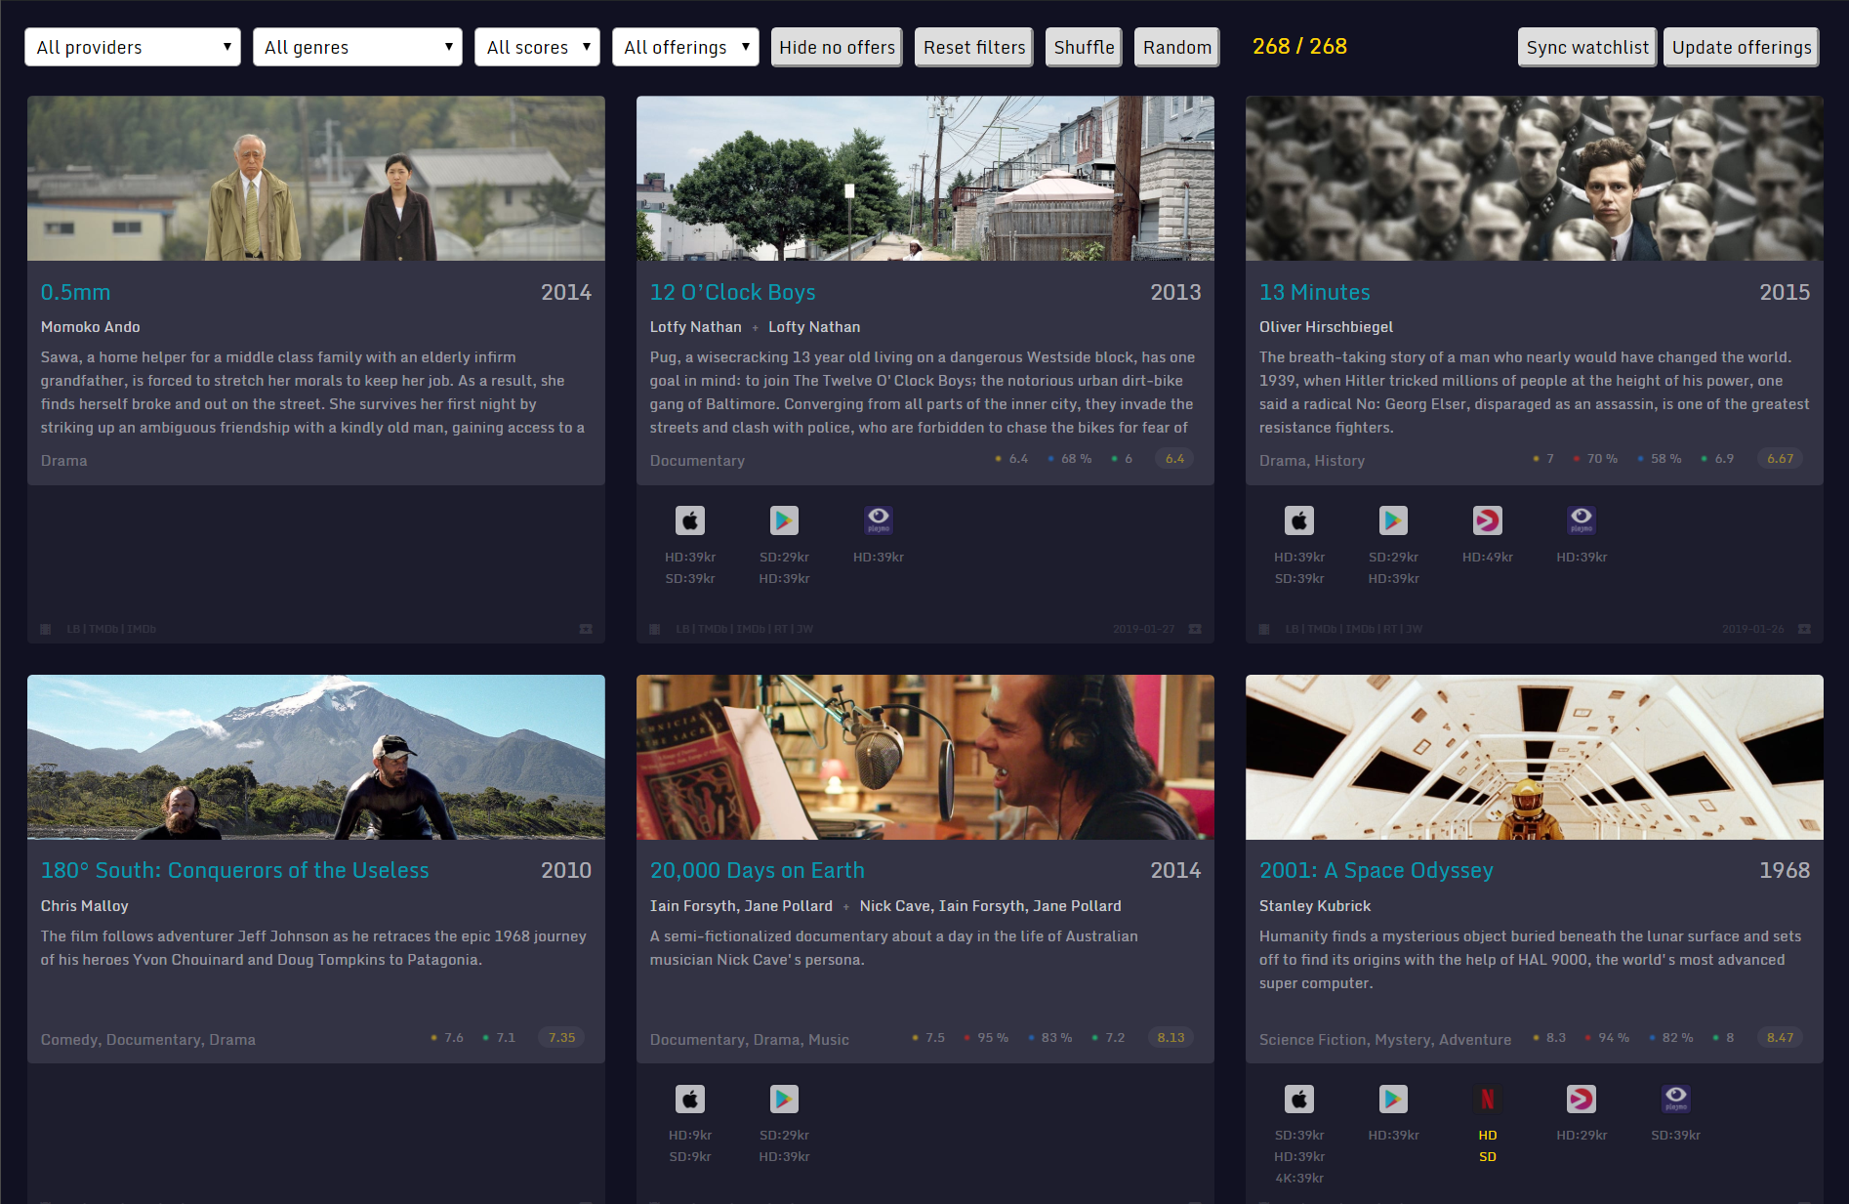The width and height of the screenshot is (1849, 1204).
Task: Open the 12 O'Clock Boys title link
Action: (x=732, y=292)
